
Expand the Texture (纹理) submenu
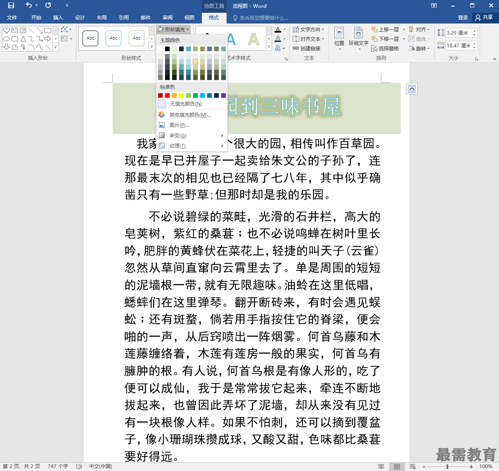click(x=192, y=146)
